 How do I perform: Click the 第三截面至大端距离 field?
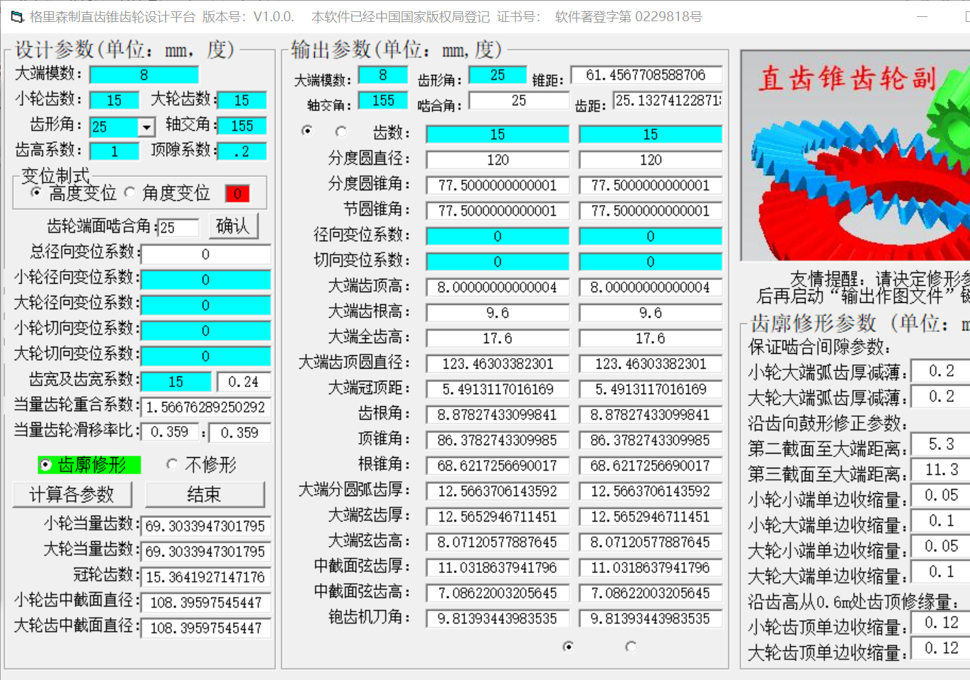pyautogui.click(x=941, y=470)
